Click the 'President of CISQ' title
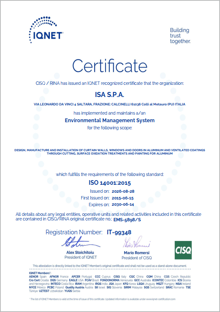Viewport: 220px width, 312px height. click(137, 258)
